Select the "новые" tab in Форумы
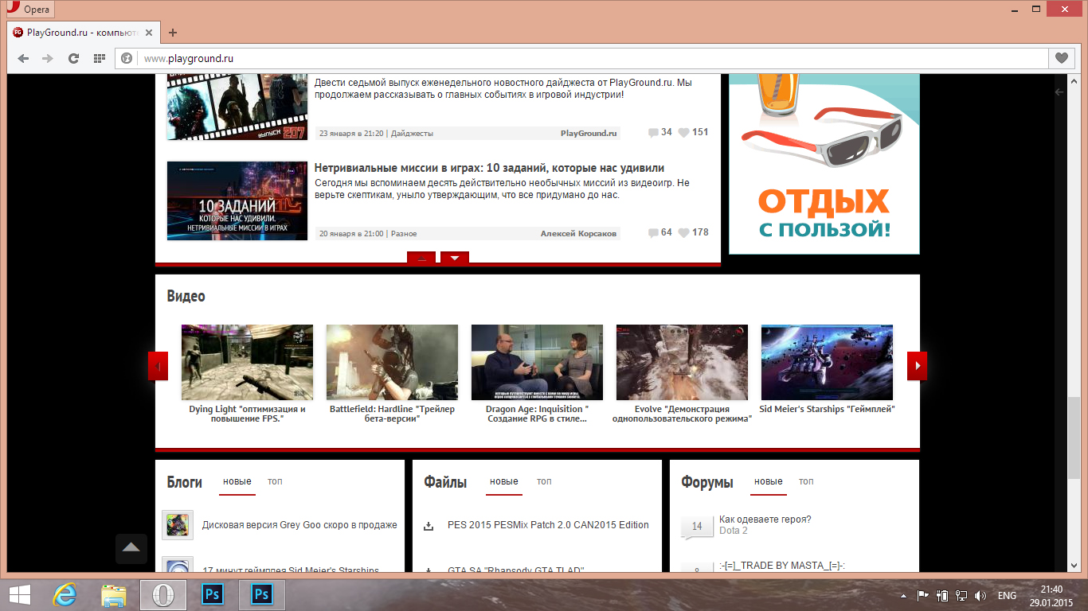 point(769,481)
